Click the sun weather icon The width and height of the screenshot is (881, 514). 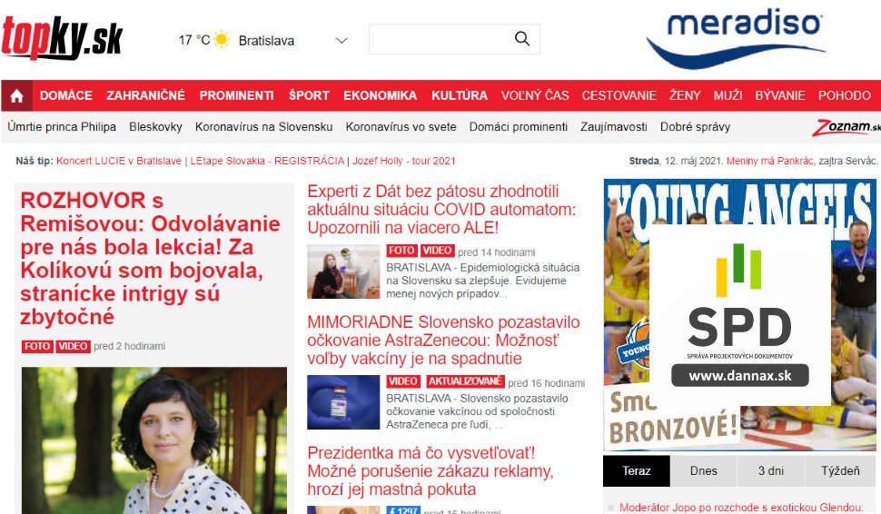coord(222,39)
